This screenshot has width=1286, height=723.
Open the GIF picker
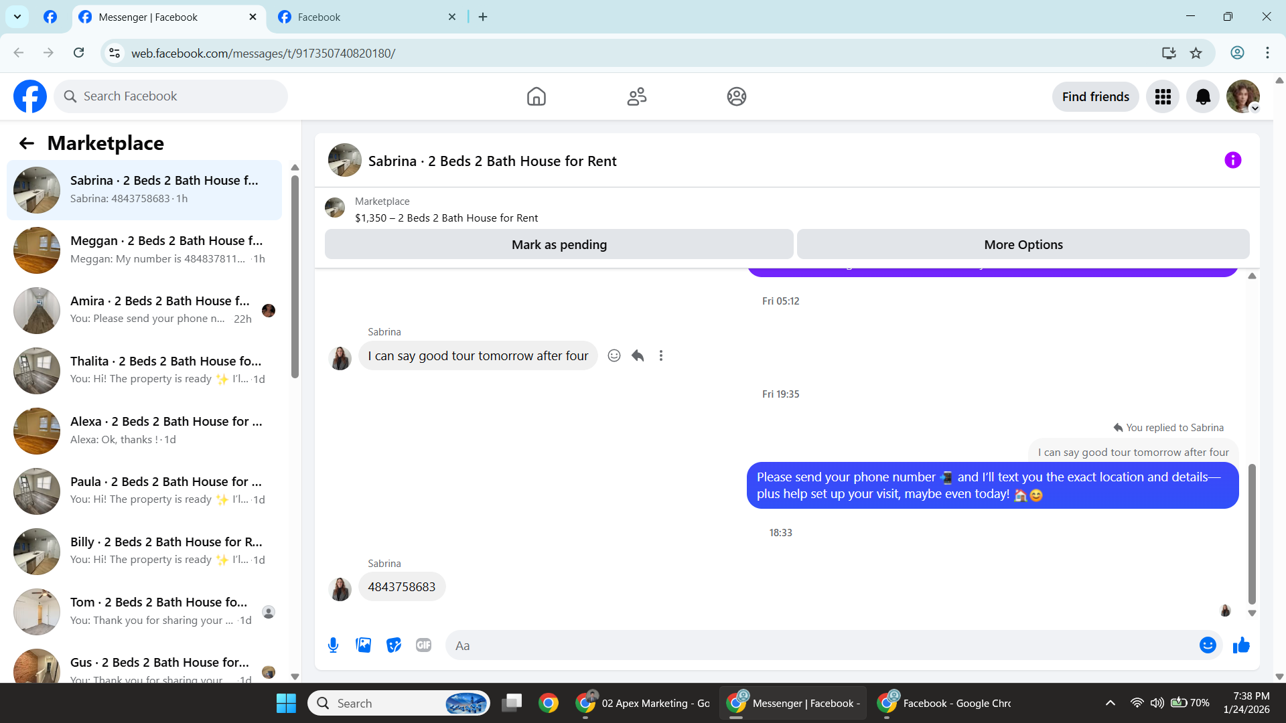[423, 645]
